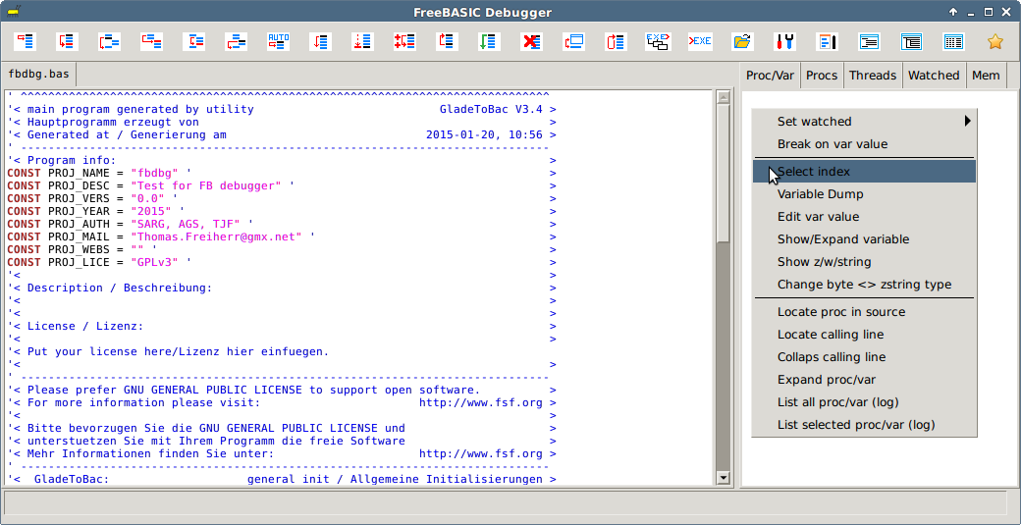The image size is (1021, 525).
Task: Click the green down-arrow toolbar icon
Action: tap(489, 41)
